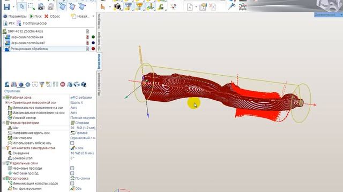This screenshot has height=192, width=343.
Task: Collapse the 'Радиальные слои' group
Action: (x=4, y=163)
